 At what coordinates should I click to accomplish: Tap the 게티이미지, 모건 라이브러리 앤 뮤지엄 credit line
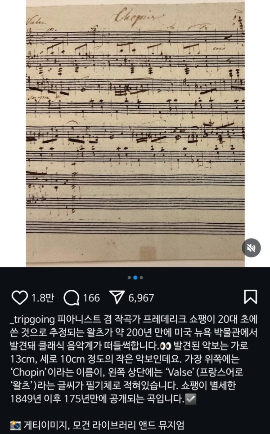click(104, 425)
